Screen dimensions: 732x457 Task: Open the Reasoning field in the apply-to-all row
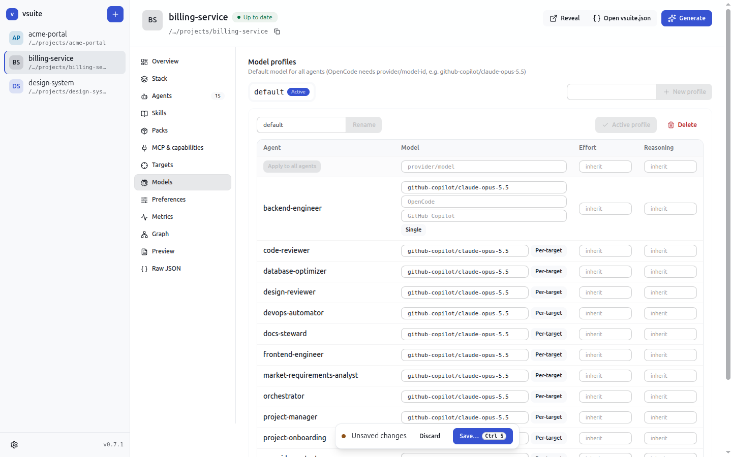[670, 167]
